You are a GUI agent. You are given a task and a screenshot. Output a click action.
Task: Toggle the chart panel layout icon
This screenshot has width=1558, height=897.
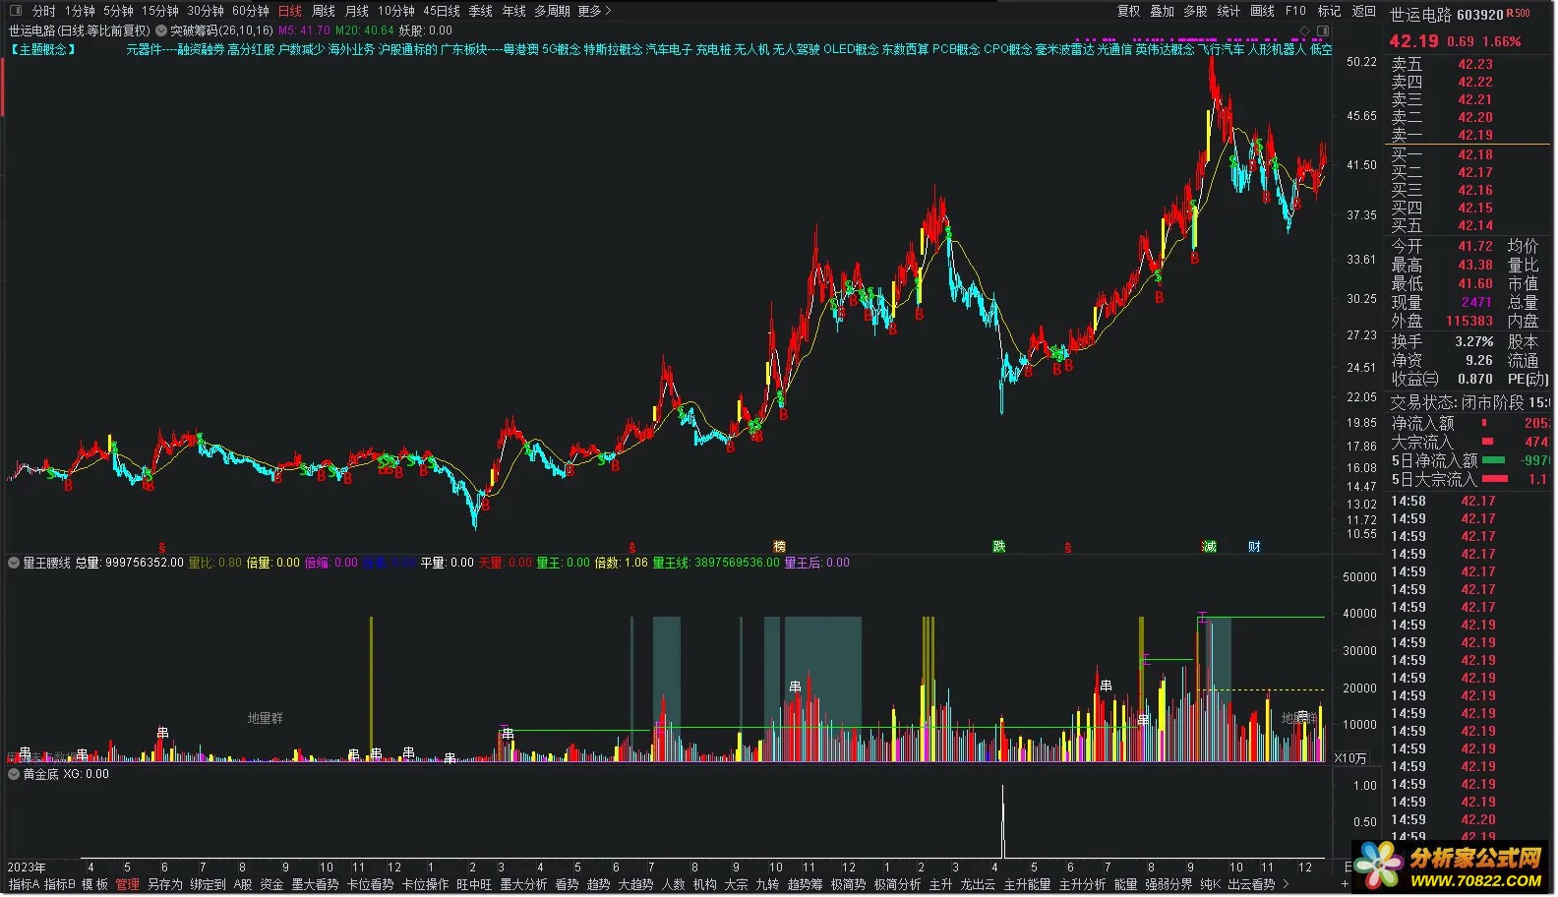tap(1323, 30)
